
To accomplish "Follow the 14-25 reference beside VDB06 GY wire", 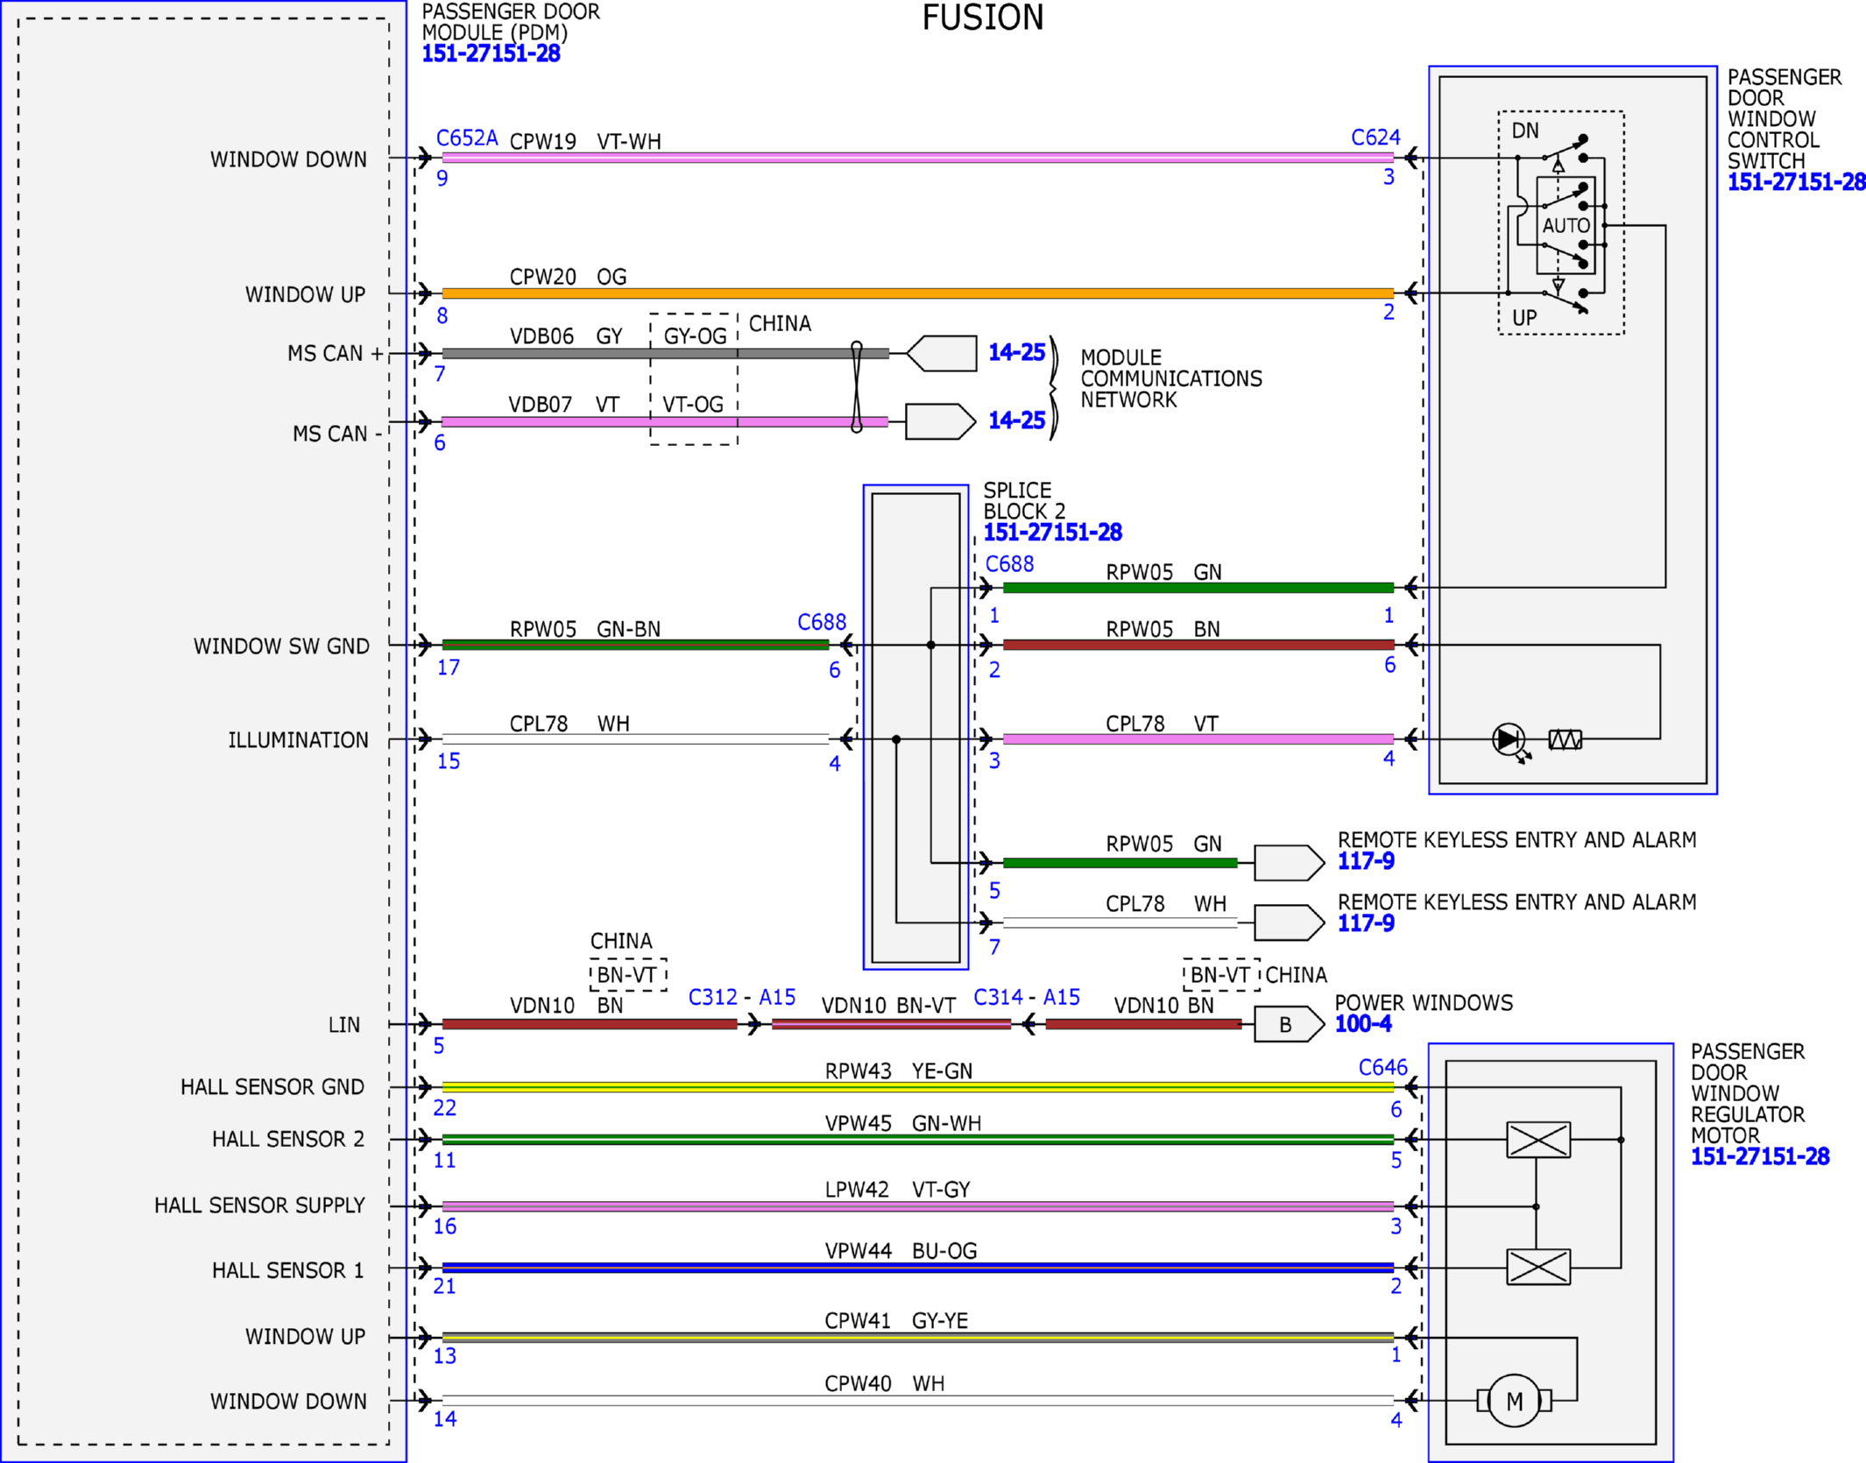I will (1016, 352).
